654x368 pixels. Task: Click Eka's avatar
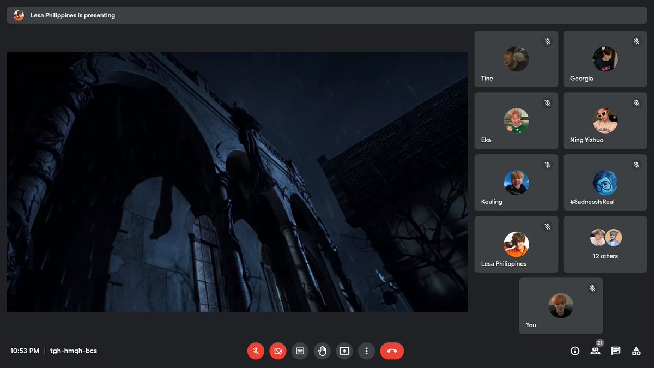click(x=516, y=120)
